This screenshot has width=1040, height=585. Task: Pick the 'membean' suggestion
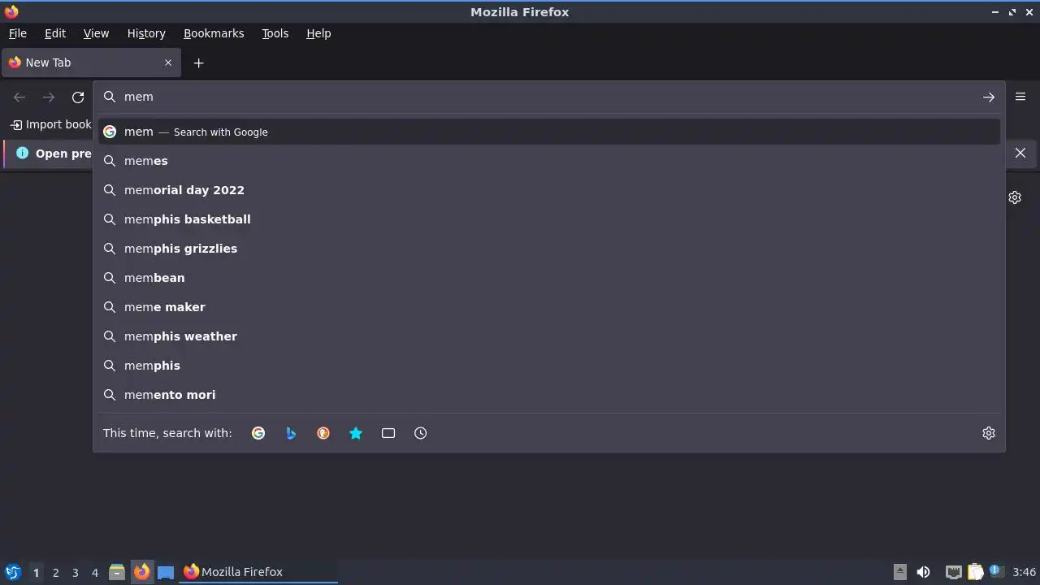(549, 278)
